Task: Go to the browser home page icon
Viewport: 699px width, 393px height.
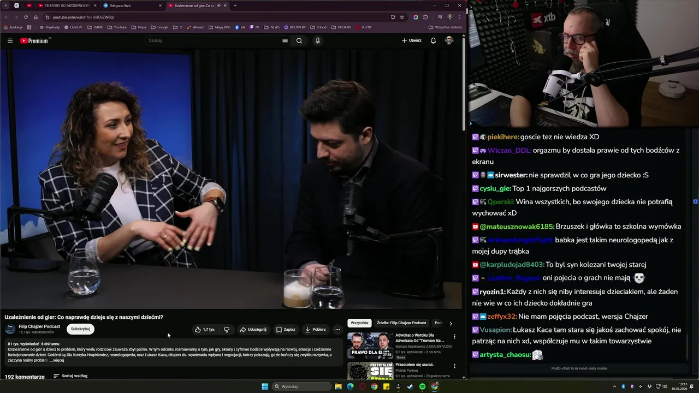Action: 35,17
